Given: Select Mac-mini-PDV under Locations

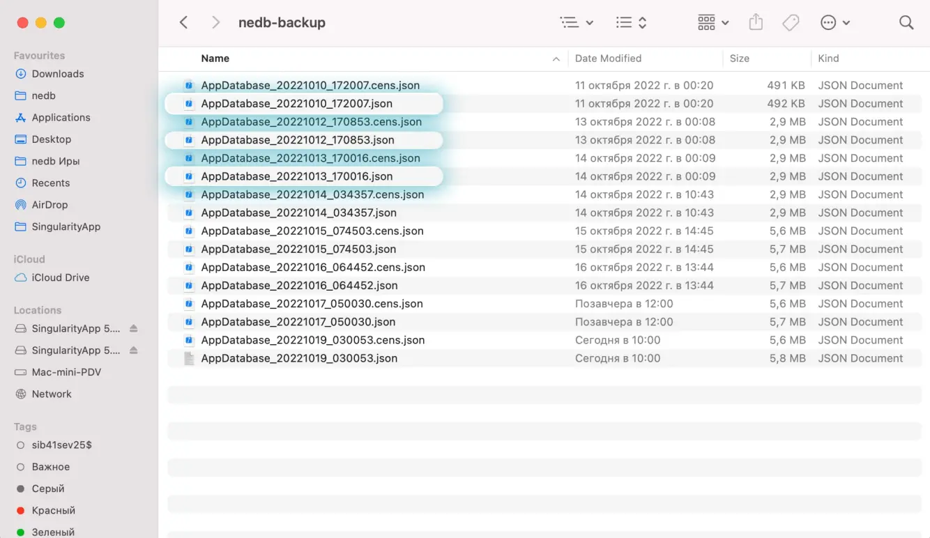Looking at the screenshot, I should [x=66, y=372].
